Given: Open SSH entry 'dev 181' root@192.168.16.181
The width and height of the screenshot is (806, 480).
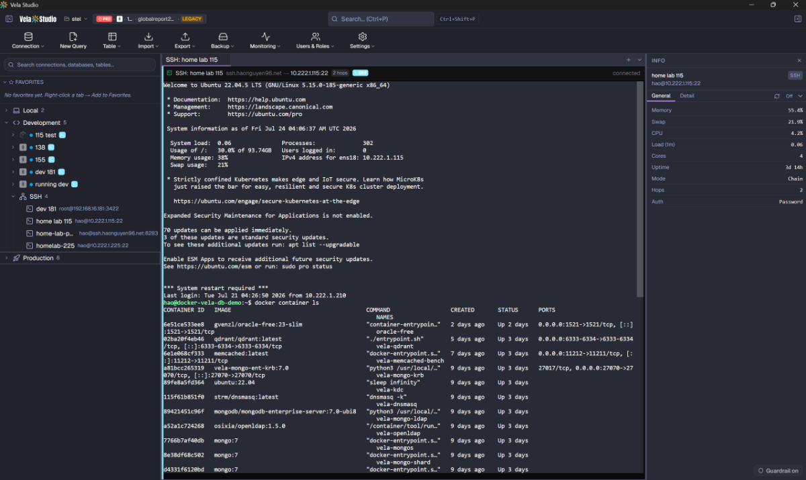Looking at the screenshot, I should click(81, 209).
